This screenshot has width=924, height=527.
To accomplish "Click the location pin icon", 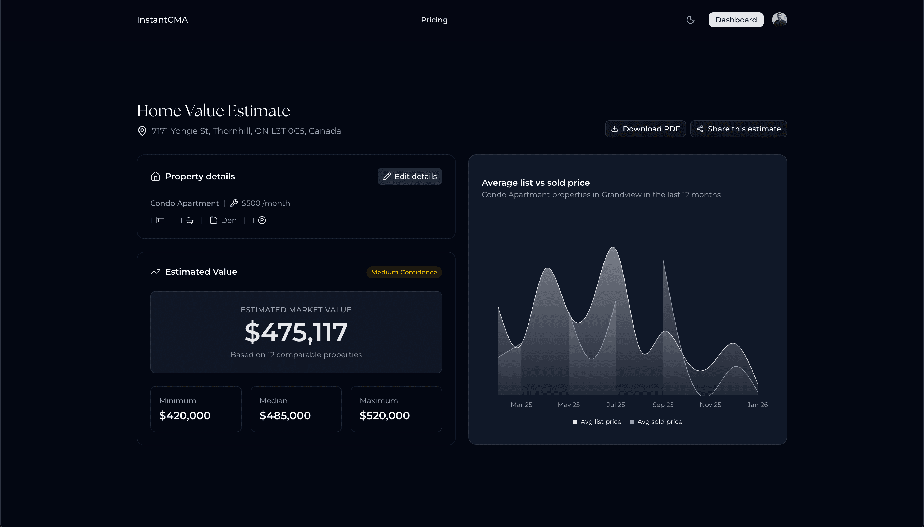I will pyautogui.click(x=142, y=131).
